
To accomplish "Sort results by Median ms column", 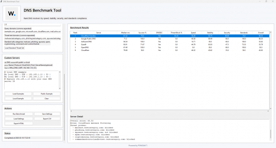I will [125, 33].
